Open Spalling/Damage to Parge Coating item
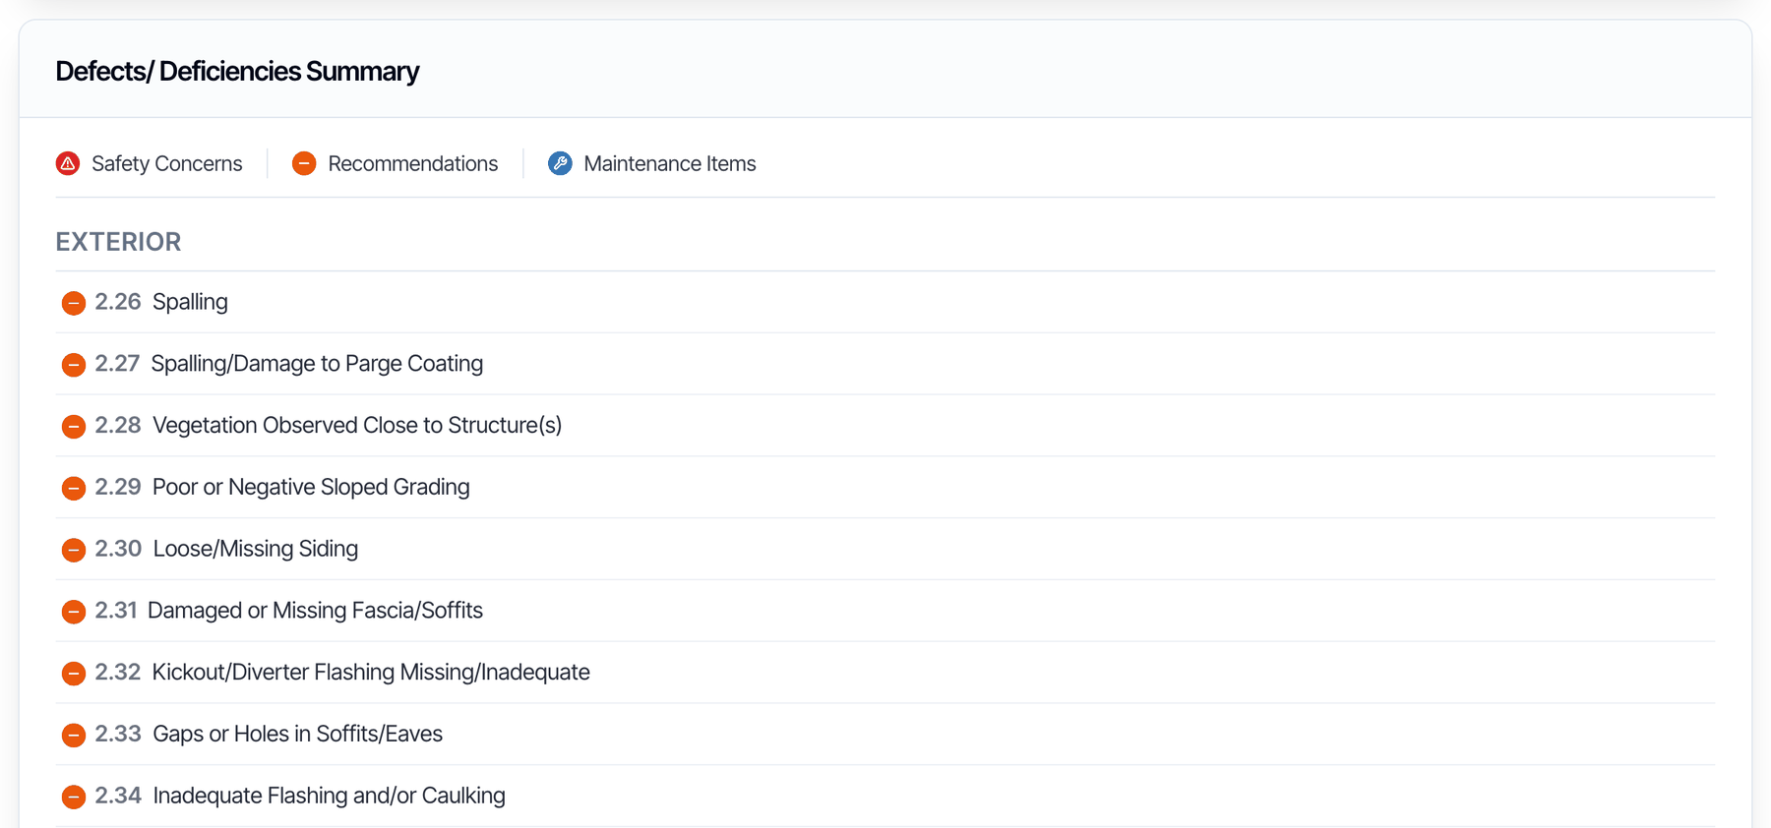 click(317, 364)
